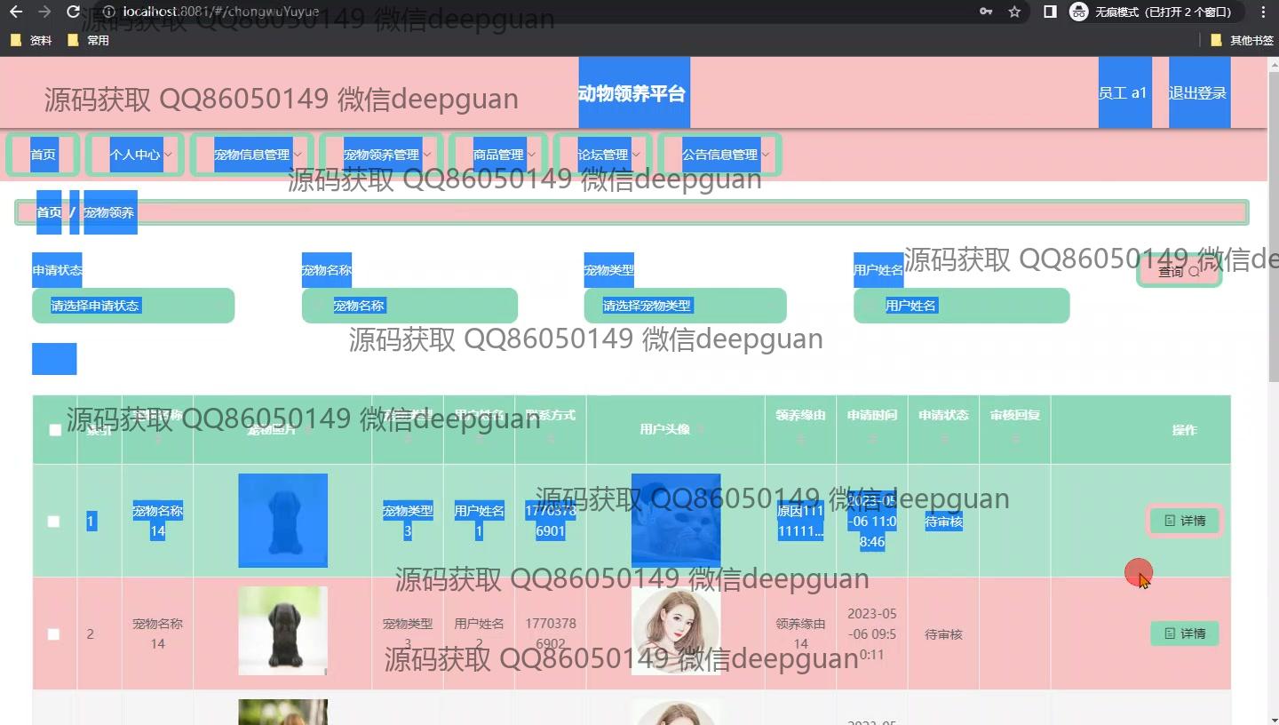Open the 其他书签 bookmarks folder
Screen dimensions: 1279x725
1242,40
